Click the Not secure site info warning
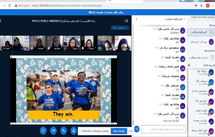This screenshot has width=215, height=137. 22,5
